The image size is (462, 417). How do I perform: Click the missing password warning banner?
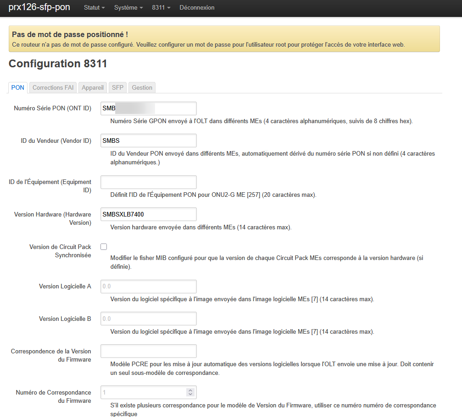pos(224,39)
